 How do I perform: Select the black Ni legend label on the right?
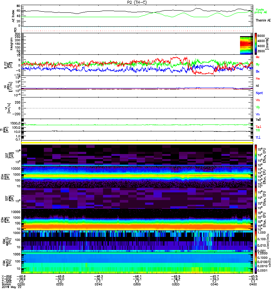pos(257,86)
